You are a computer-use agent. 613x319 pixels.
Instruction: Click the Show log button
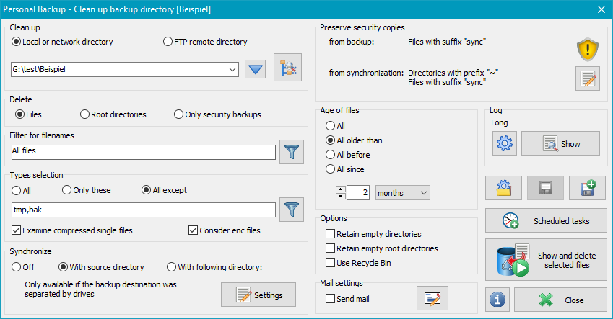pyautogui.click(x=560, y=143)
